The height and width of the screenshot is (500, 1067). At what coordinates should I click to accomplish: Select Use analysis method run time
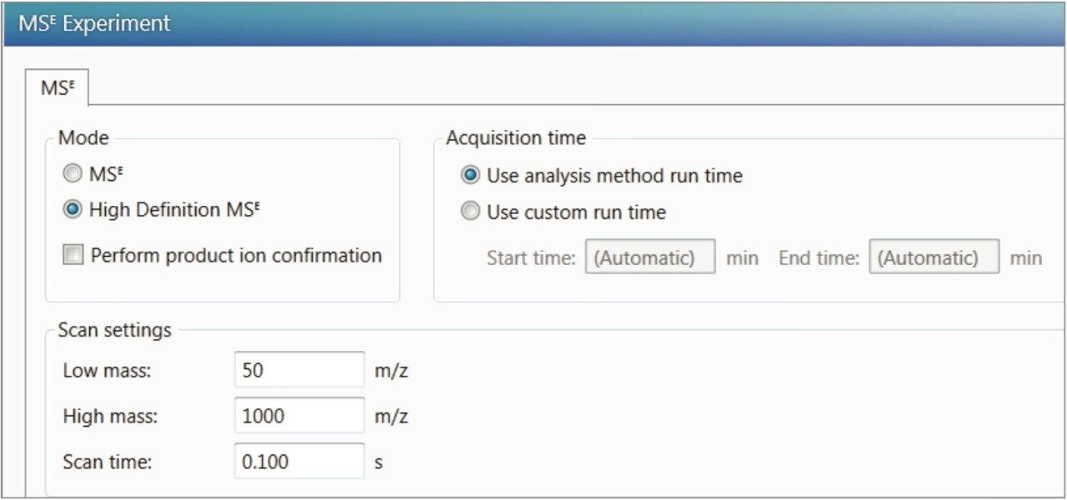[471, 176]
